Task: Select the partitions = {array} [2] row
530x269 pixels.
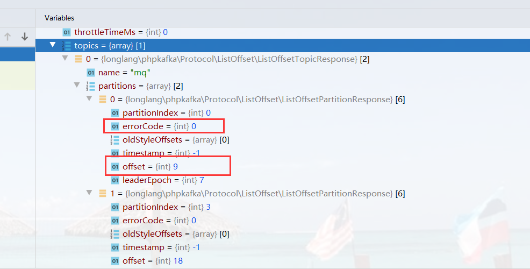Action: [283, 86]
